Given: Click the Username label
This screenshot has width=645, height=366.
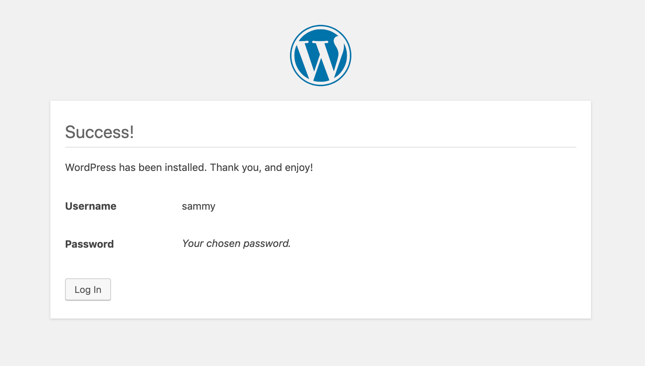Looking at the screenshot, I should pyautogui.click(x=91, y=206).
